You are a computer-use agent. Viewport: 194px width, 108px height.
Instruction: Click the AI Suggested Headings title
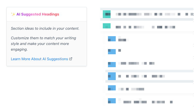tap(38, 14)
